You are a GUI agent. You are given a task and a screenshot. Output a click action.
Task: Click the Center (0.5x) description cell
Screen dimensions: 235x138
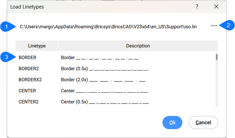point(105,102)
